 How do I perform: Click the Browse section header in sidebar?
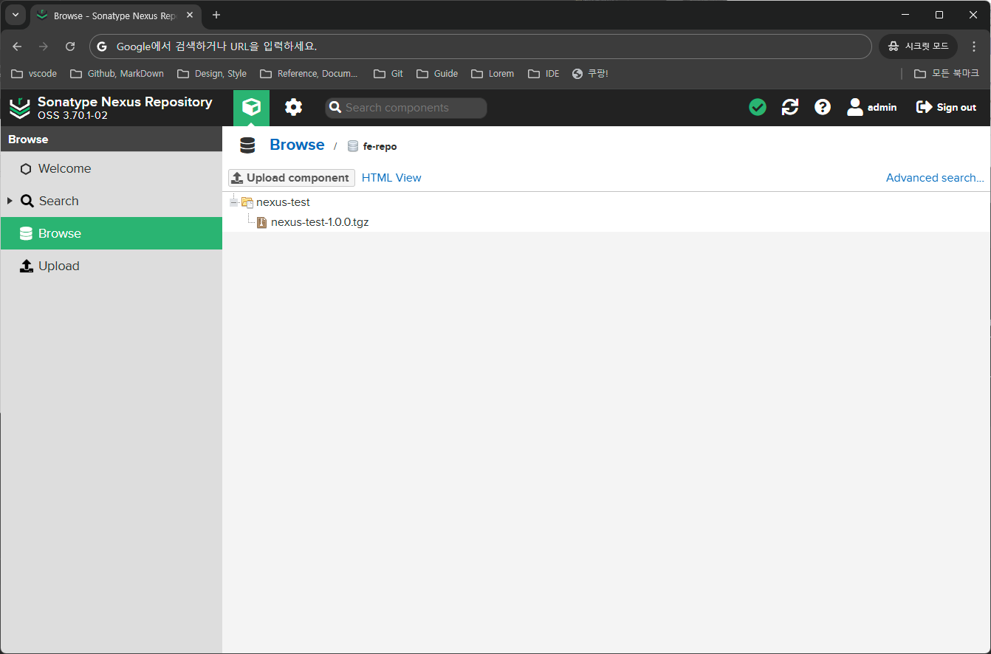(x=111, y=139)
